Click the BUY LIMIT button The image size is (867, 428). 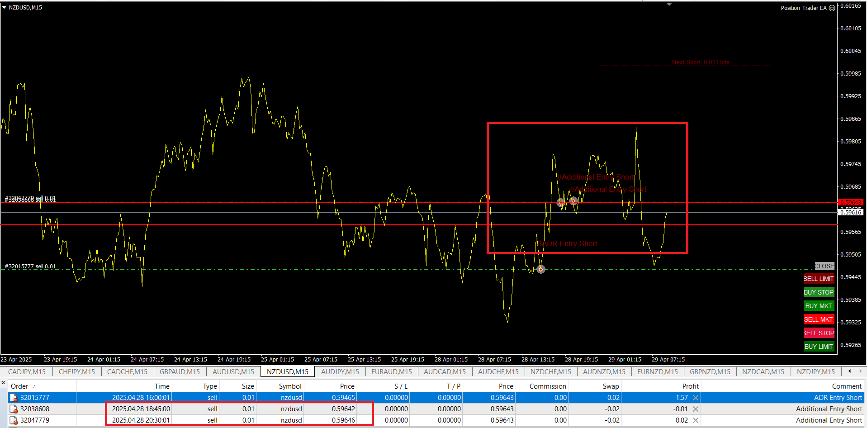(x=819, y=347)
